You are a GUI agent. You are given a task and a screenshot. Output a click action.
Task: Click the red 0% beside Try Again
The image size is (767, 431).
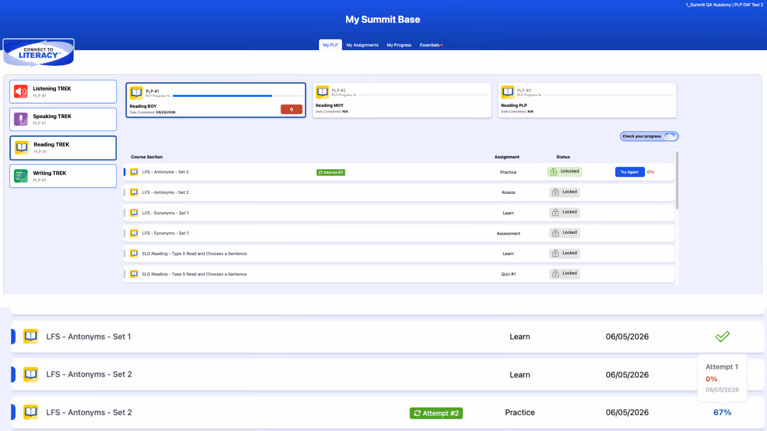[x=651, y=172]
